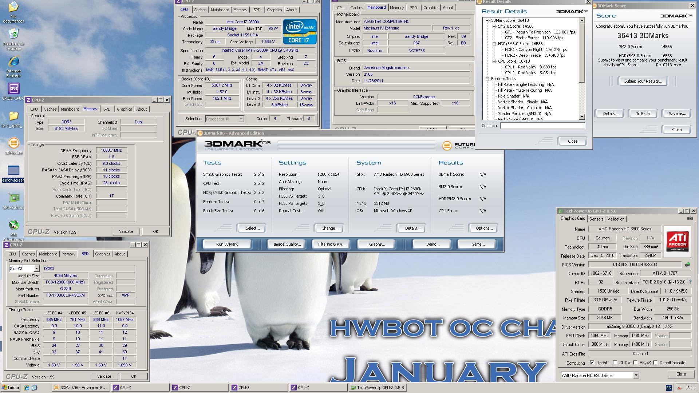Click Graphs button in 3DMark06
Image resolution: width=699 pixels, height=393 pixels.
(x=377, y=244)
